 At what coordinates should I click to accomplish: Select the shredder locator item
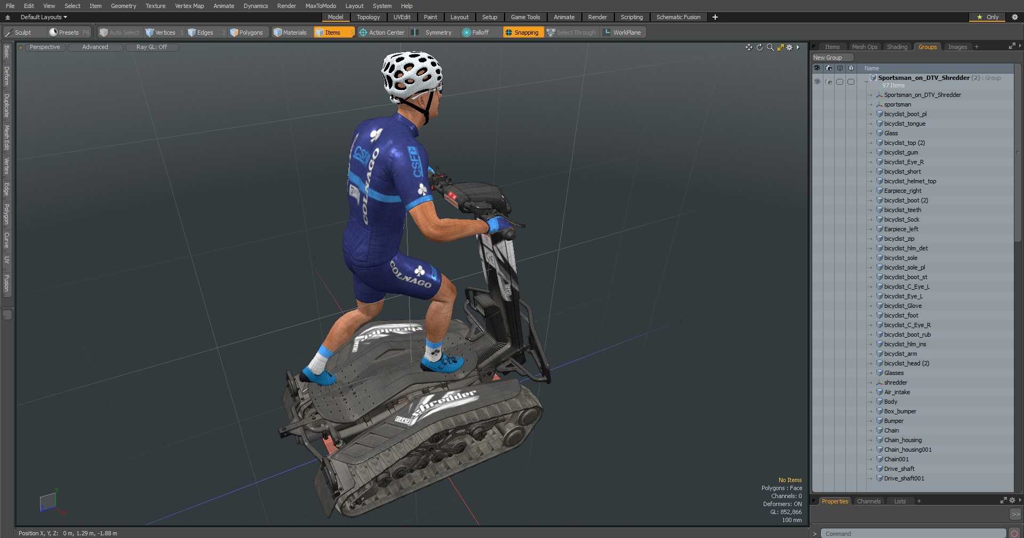895,382
